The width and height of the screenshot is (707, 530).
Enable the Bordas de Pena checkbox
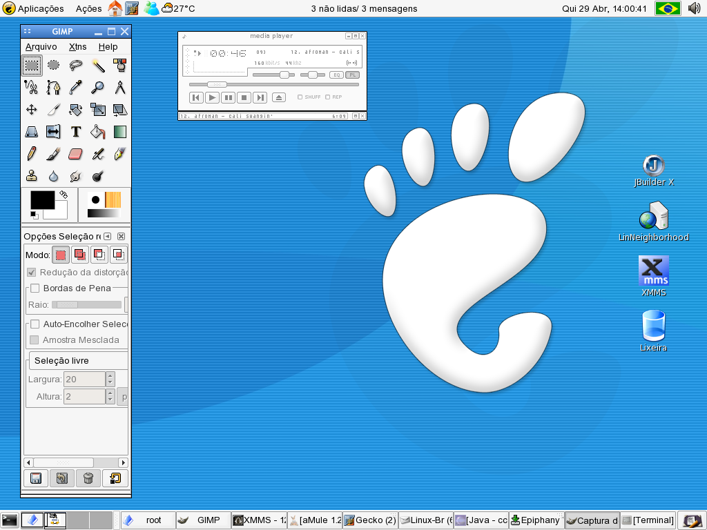pyautogui.click(x=35, y=288)
